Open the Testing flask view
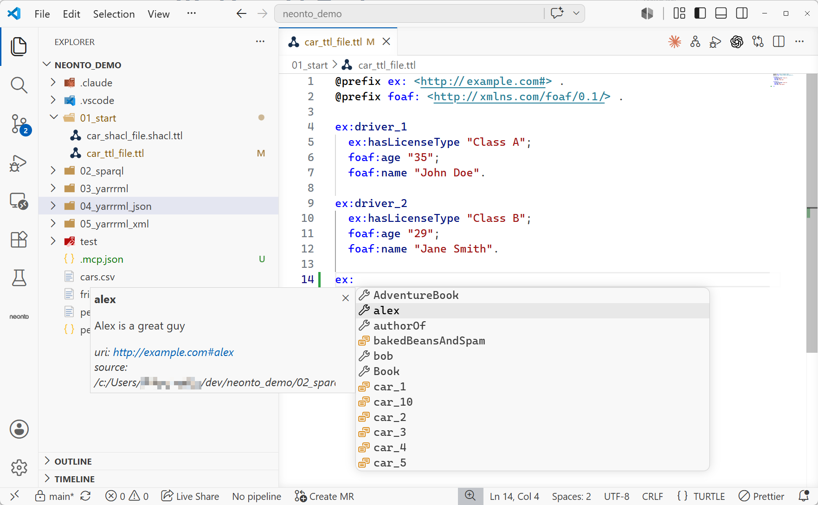The width and height of the screenshot is (818, 505). coord(19,278)
